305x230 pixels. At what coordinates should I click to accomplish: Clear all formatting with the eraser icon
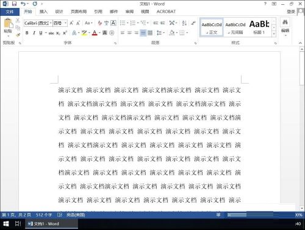coord(99,23)
